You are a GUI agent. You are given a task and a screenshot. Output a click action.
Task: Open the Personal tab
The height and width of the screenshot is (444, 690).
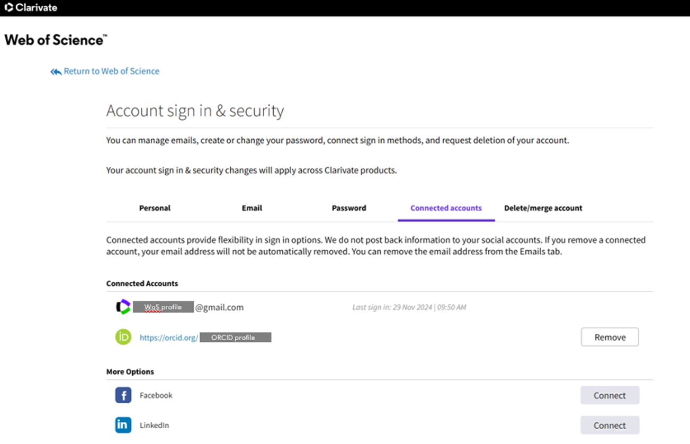click(155, 208)
